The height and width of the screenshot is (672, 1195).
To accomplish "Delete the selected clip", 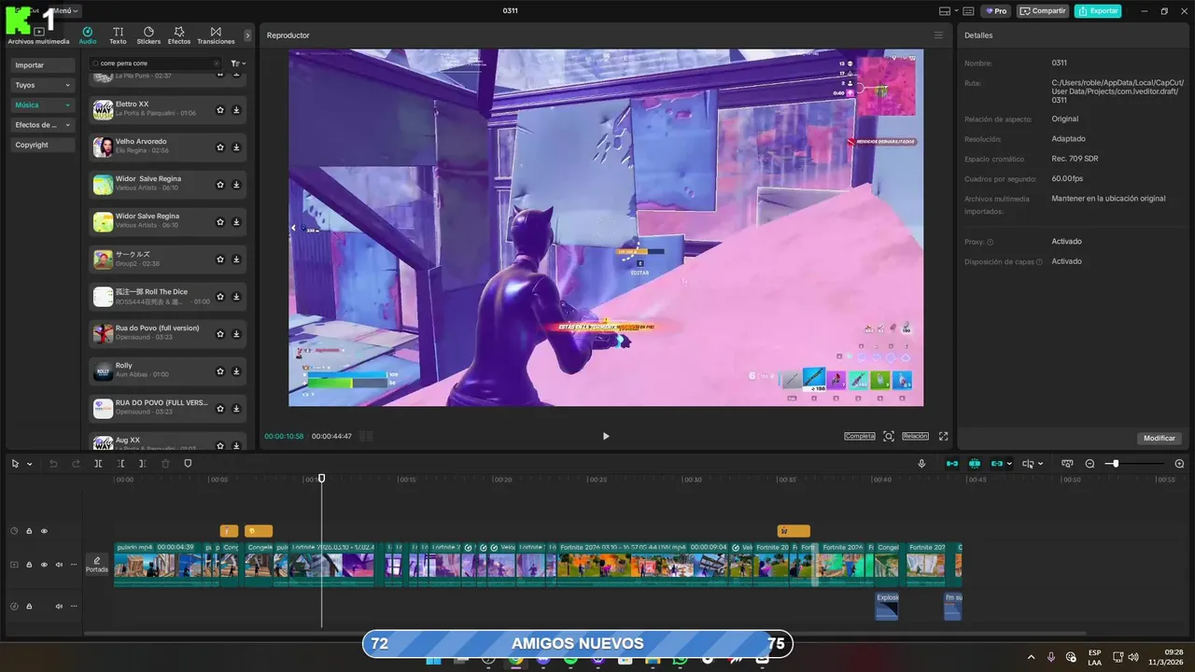I will click(165, 463).
